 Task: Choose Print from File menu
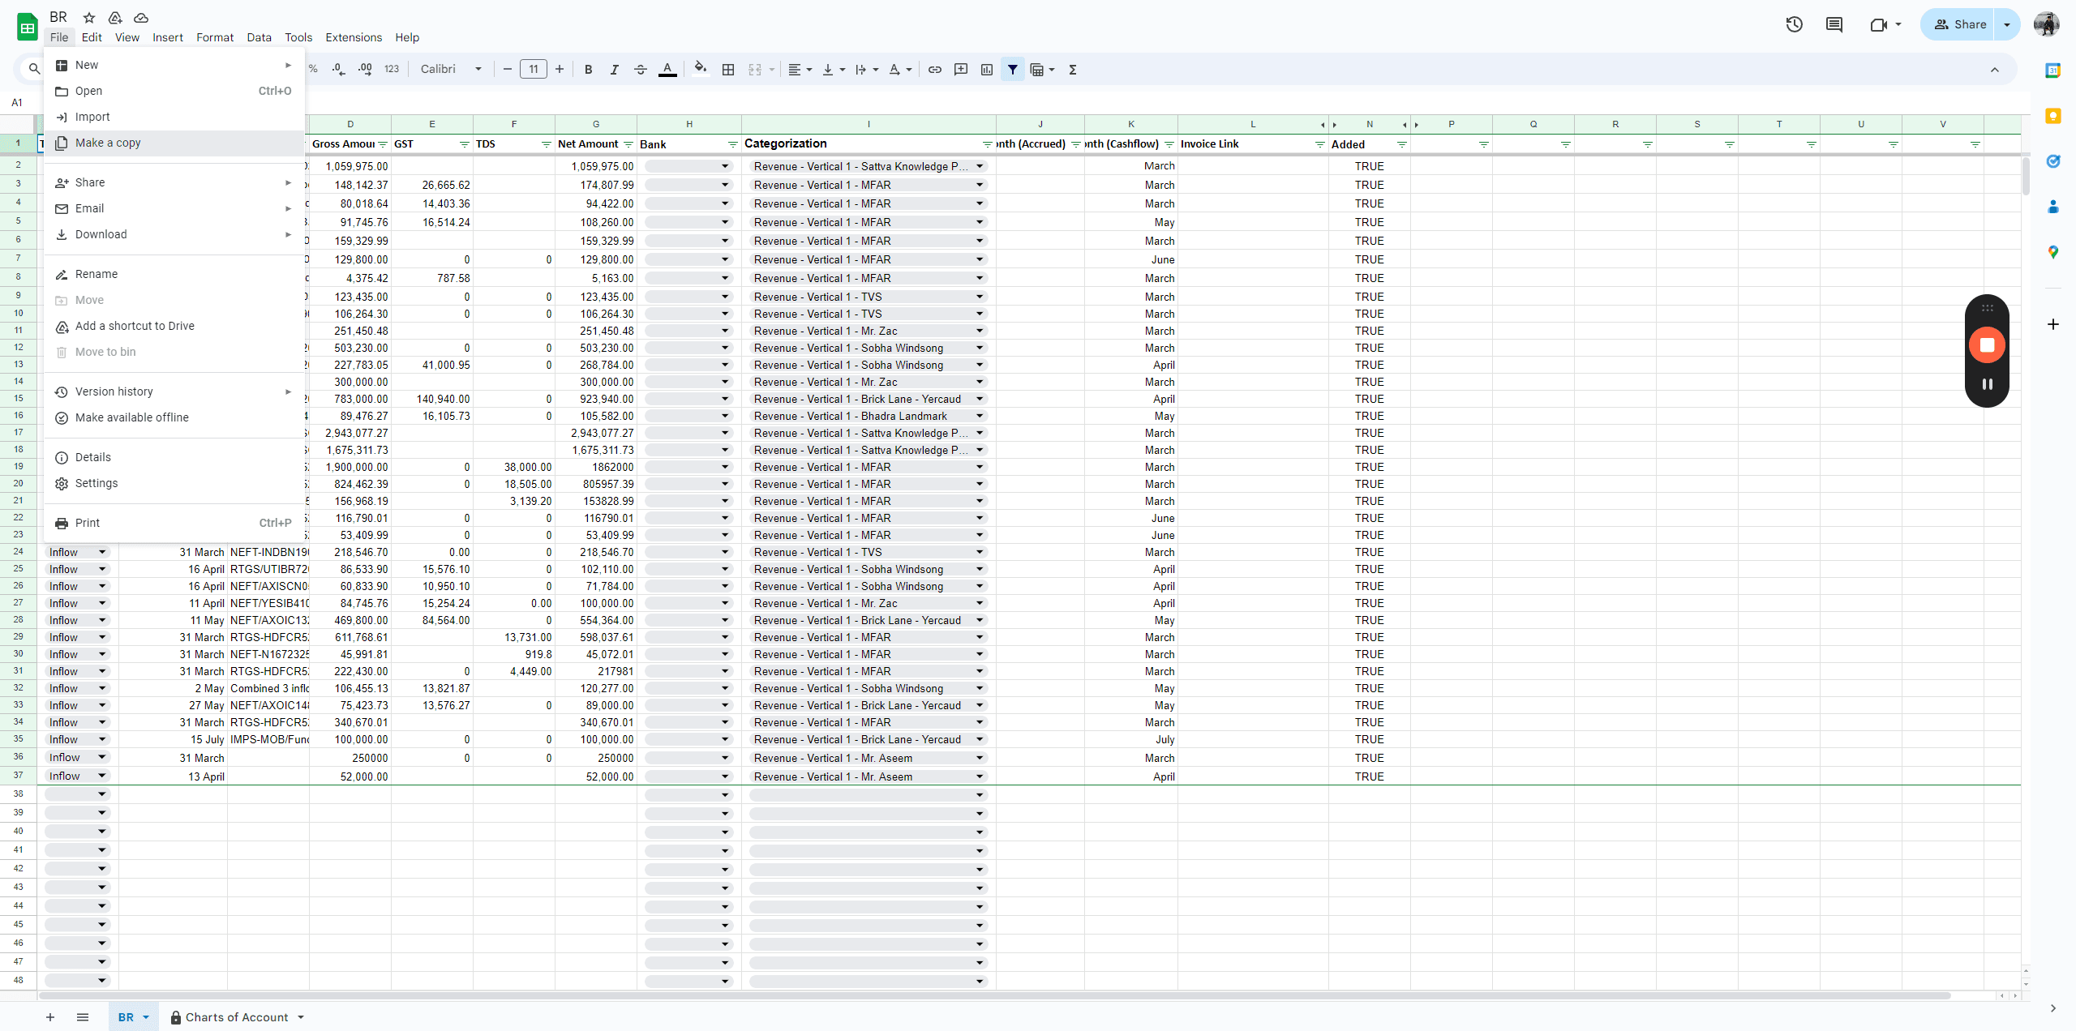(x=174, y=523)
